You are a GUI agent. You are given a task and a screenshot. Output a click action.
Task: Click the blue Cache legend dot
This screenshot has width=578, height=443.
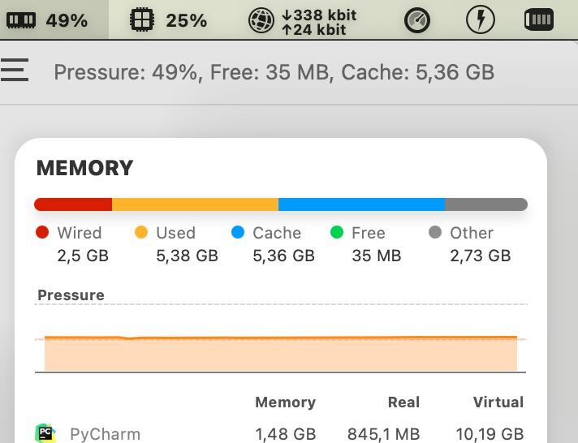click(238, 233)
